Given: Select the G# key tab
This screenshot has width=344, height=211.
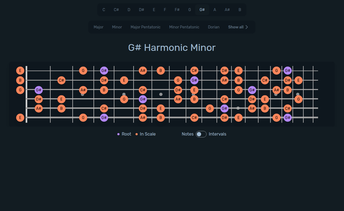Looking at the screenshot, I should pyautogui.click(x=202, y=9).
